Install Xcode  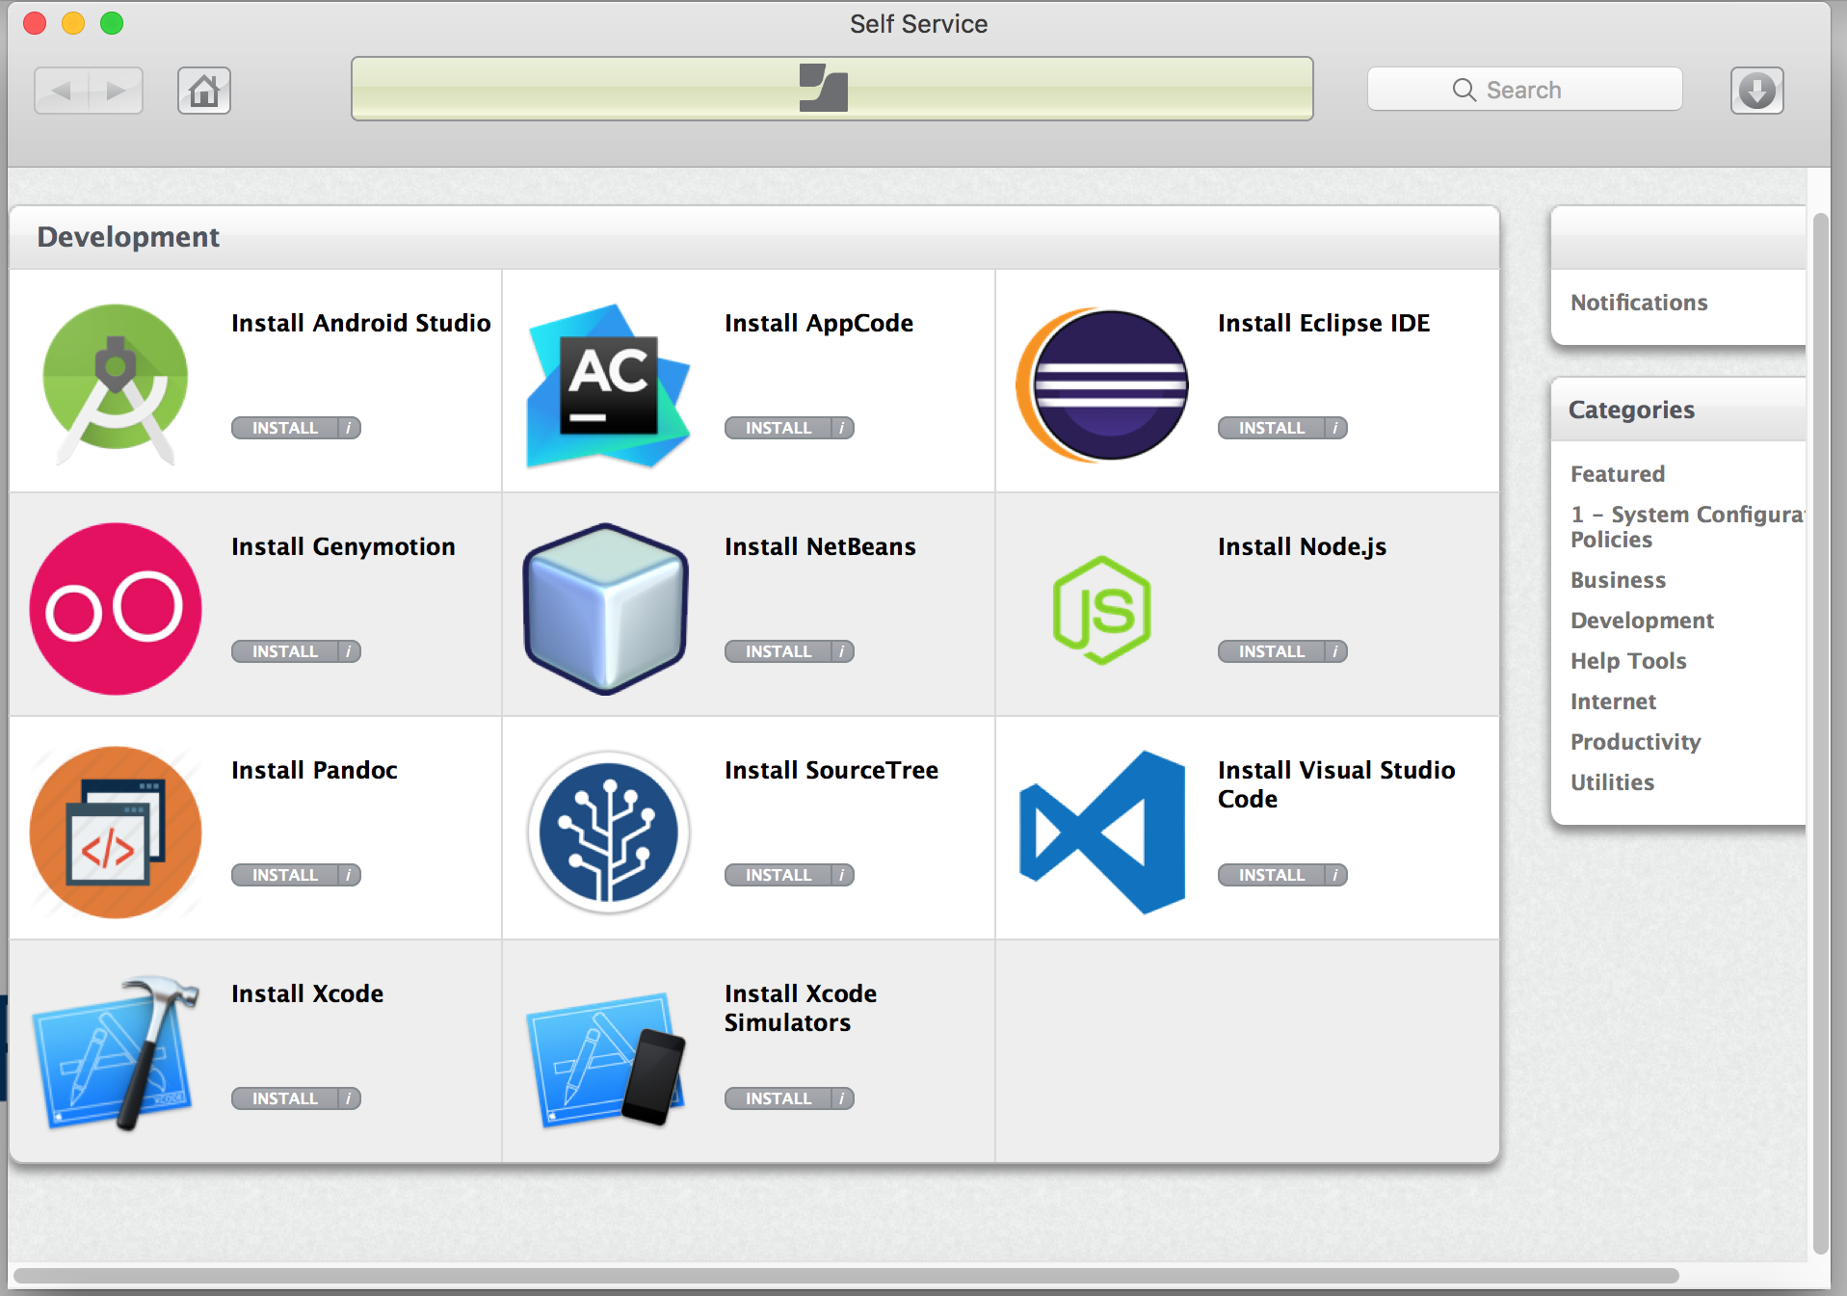click(x=284, y=1098)
